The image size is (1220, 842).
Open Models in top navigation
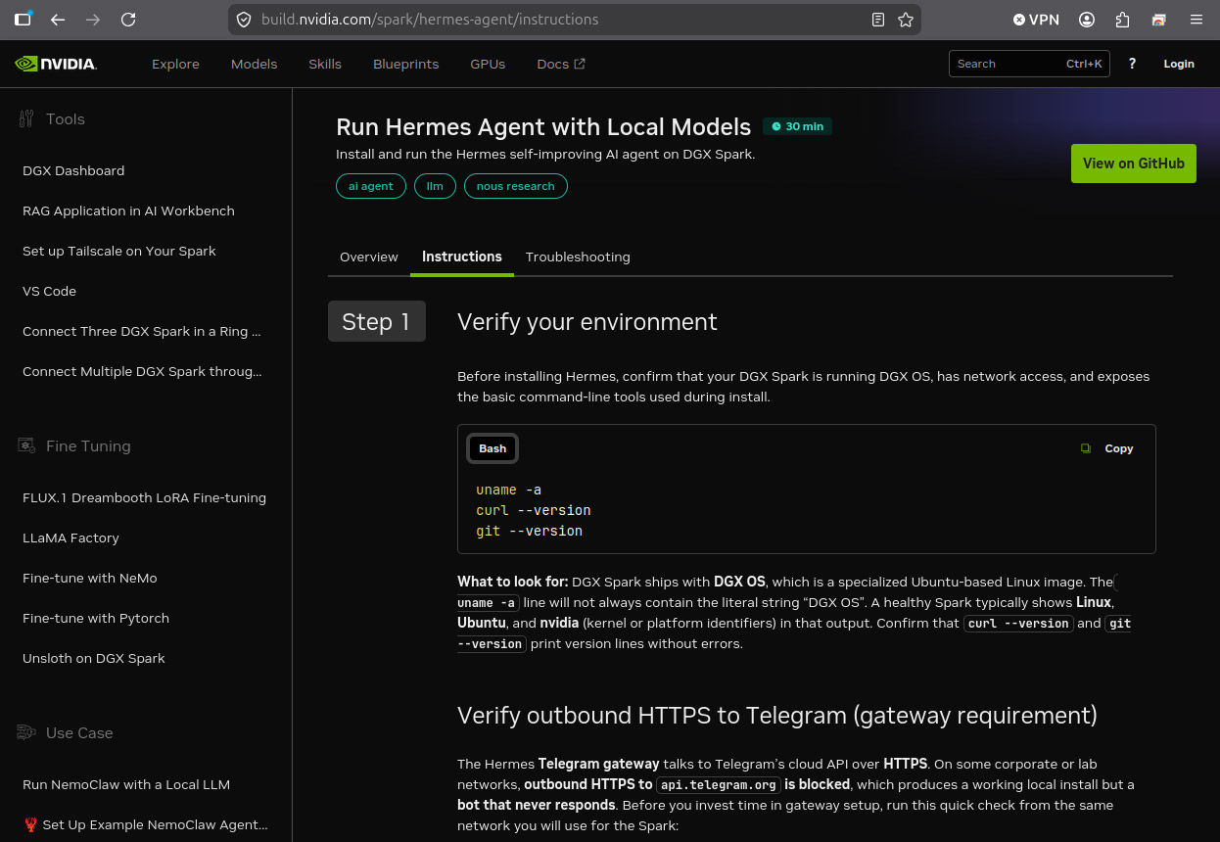coord(255,64)
